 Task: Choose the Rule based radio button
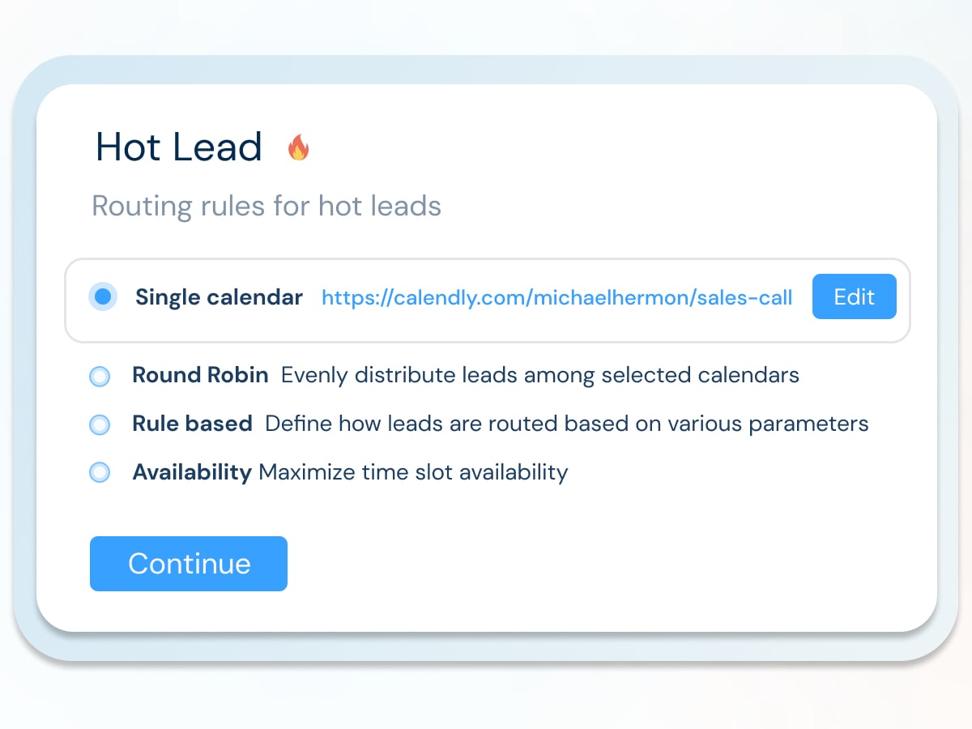click(100, 424)
